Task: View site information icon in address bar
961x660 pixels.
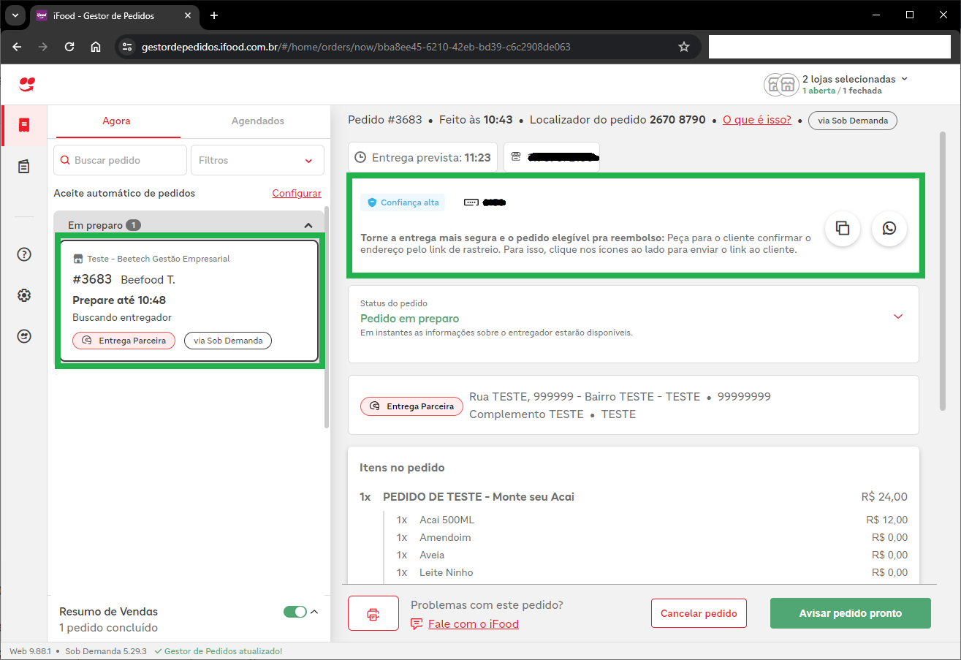Action: click(x=127, y=47)
